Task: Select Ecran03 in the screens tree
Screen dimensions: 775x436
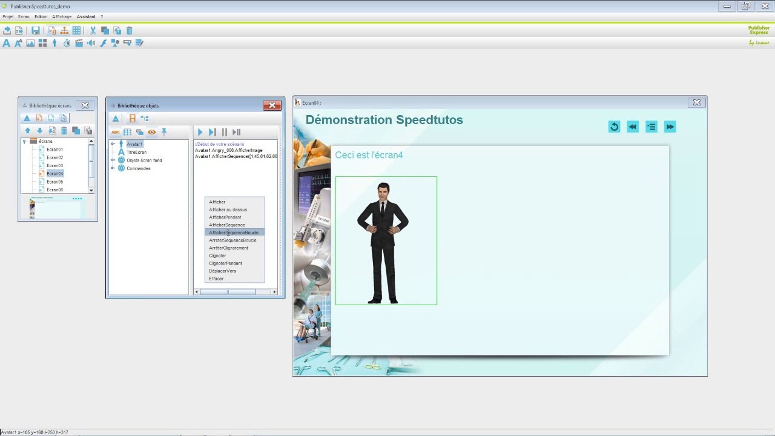Action: (x=54, y=165)
